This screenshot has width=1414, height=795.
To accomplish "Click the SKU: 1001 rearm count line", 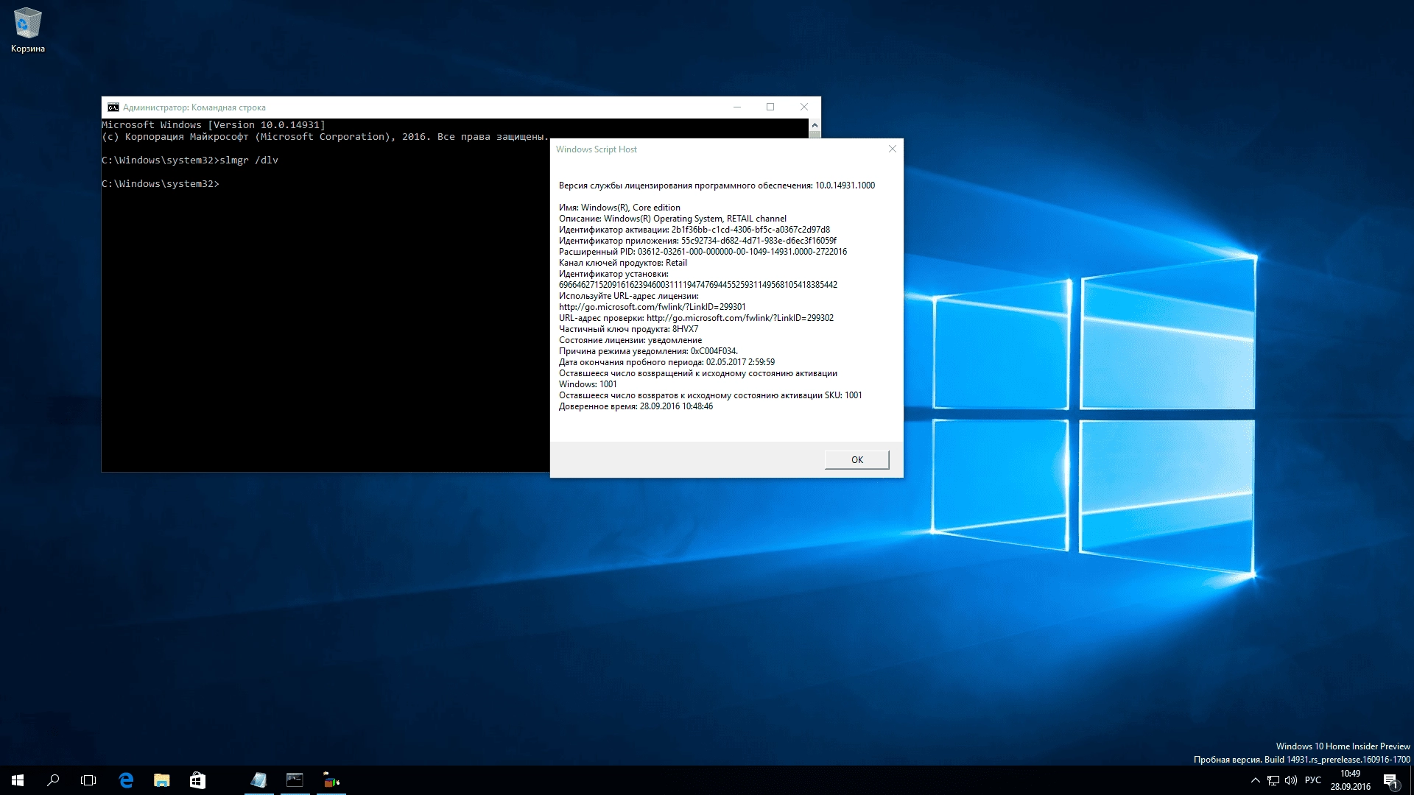I will coord(710,395).
